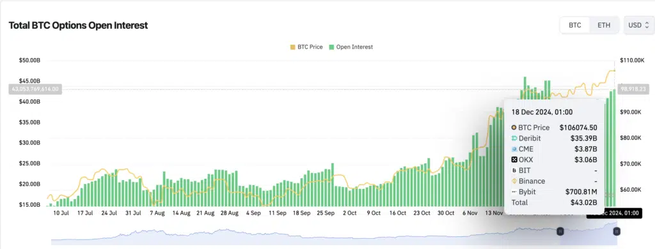Click the 17 Jul date label
Image resolution: width=655 pixels, height=249 pixels.
(85, 213)
